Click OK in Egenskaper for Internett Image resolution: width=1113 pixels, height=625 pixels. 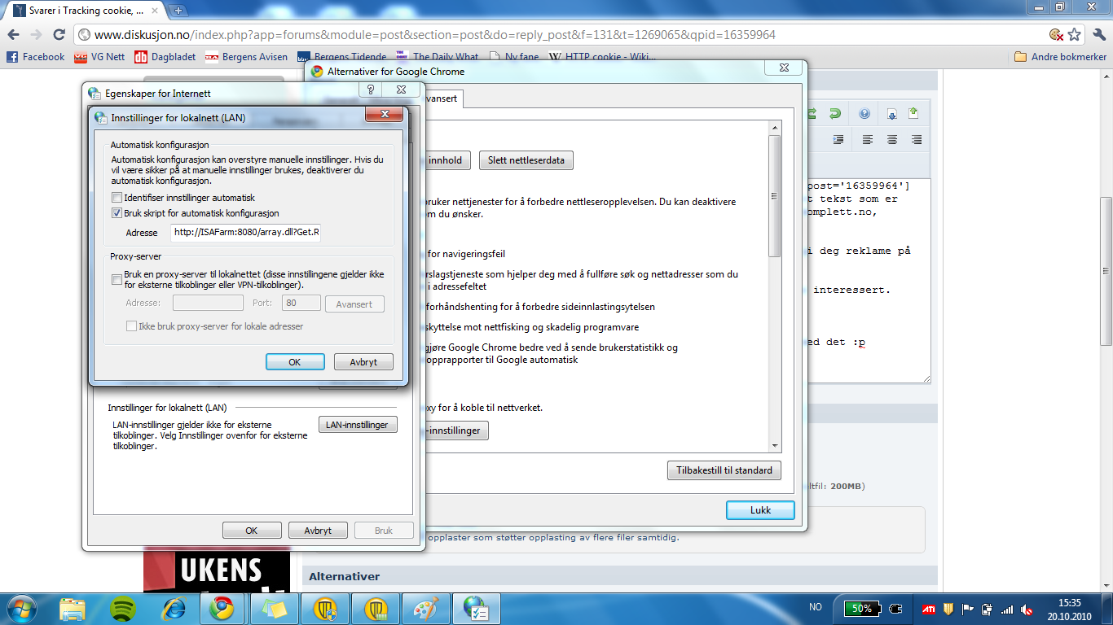[252, 531]
